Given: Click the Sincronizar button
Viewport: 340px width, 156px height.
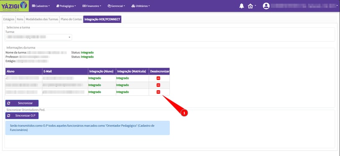Looking at the screenshot, I should click(x=22, y=103).
